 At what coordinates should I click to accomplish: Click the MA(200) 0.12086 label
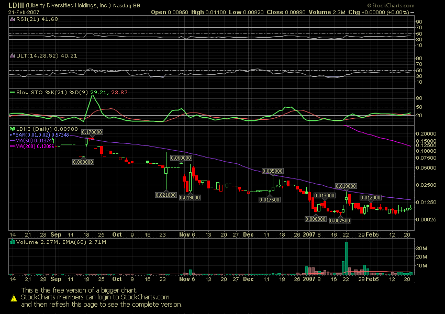(35, 147)
